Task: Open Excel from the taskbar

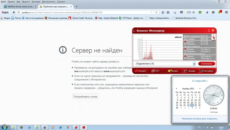Action: [37, 127]
